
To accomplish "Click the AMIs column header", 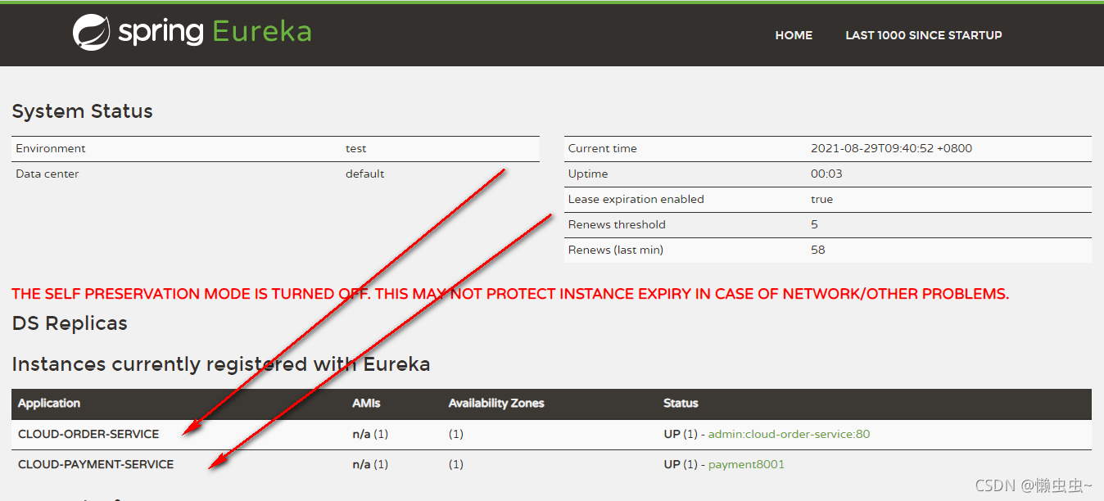I will (x=367, y=404).
